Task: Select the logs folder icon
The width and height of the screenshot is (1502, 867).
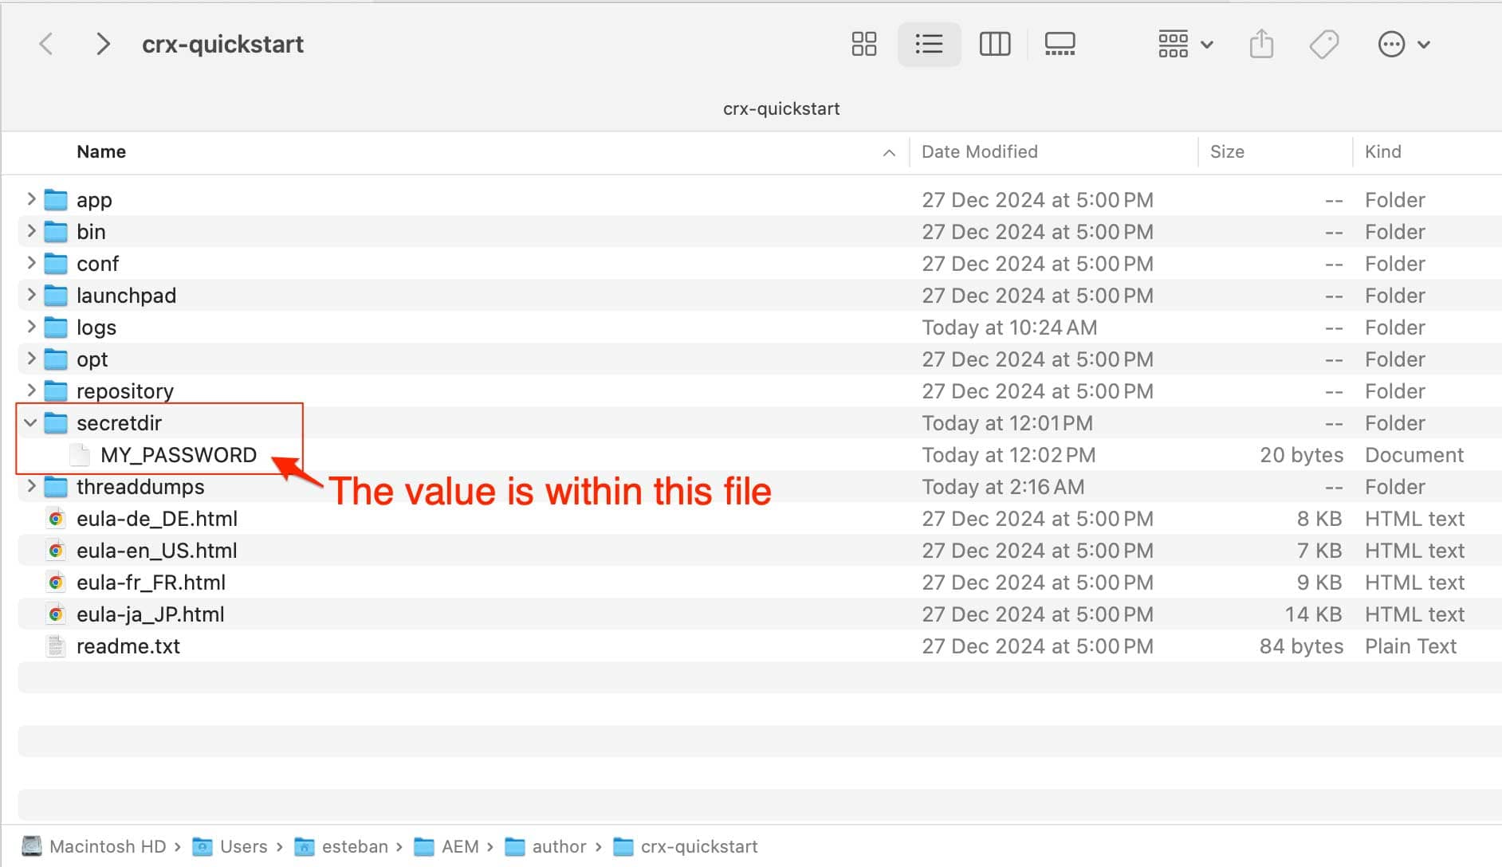Action: click(56, 327)
